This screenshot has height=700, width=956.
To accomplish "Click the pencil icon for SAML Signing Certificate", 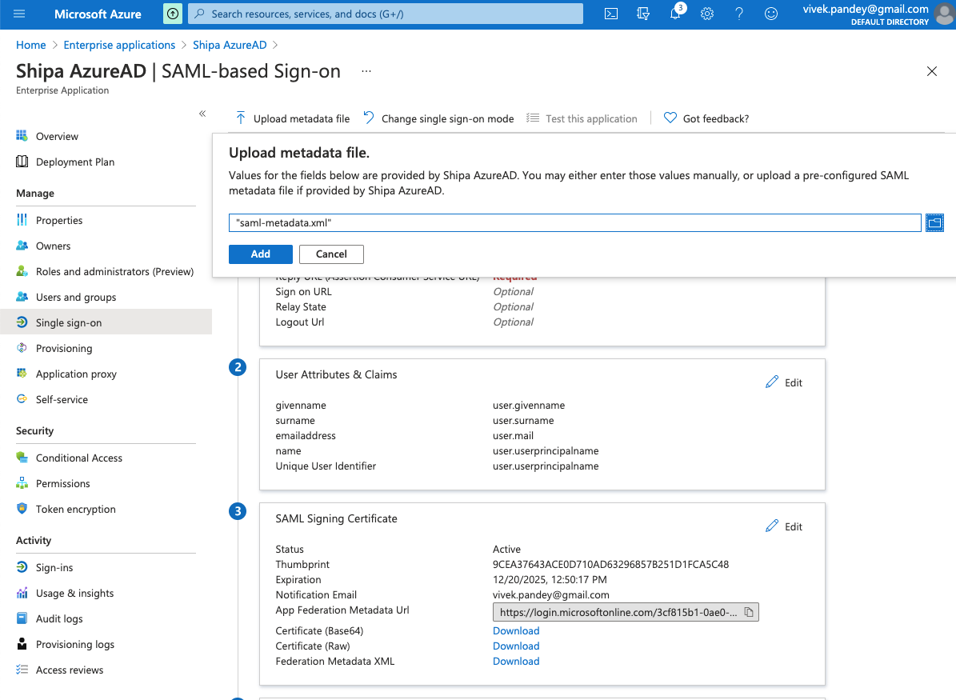I will tap(772, 526).
